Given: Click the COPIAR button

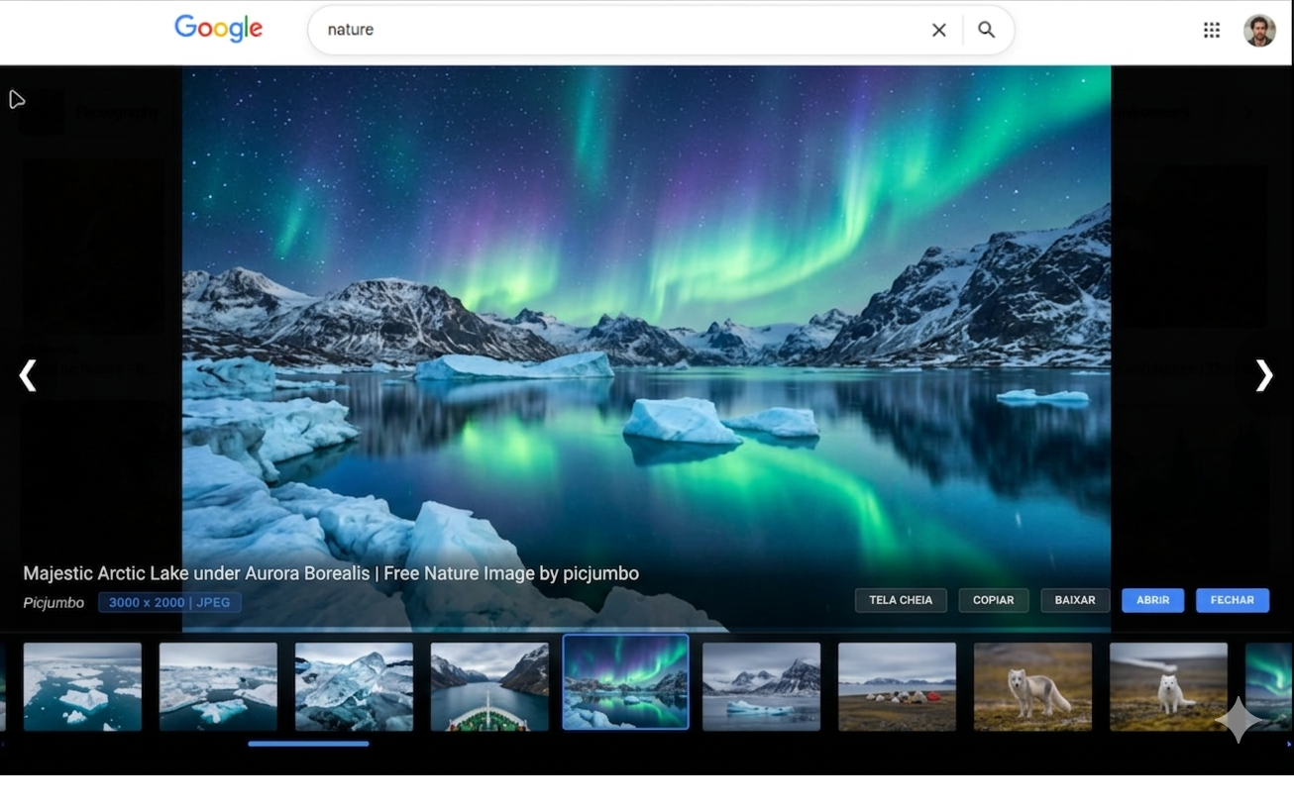Looking at the screenshot, I should tap(993, 600).
